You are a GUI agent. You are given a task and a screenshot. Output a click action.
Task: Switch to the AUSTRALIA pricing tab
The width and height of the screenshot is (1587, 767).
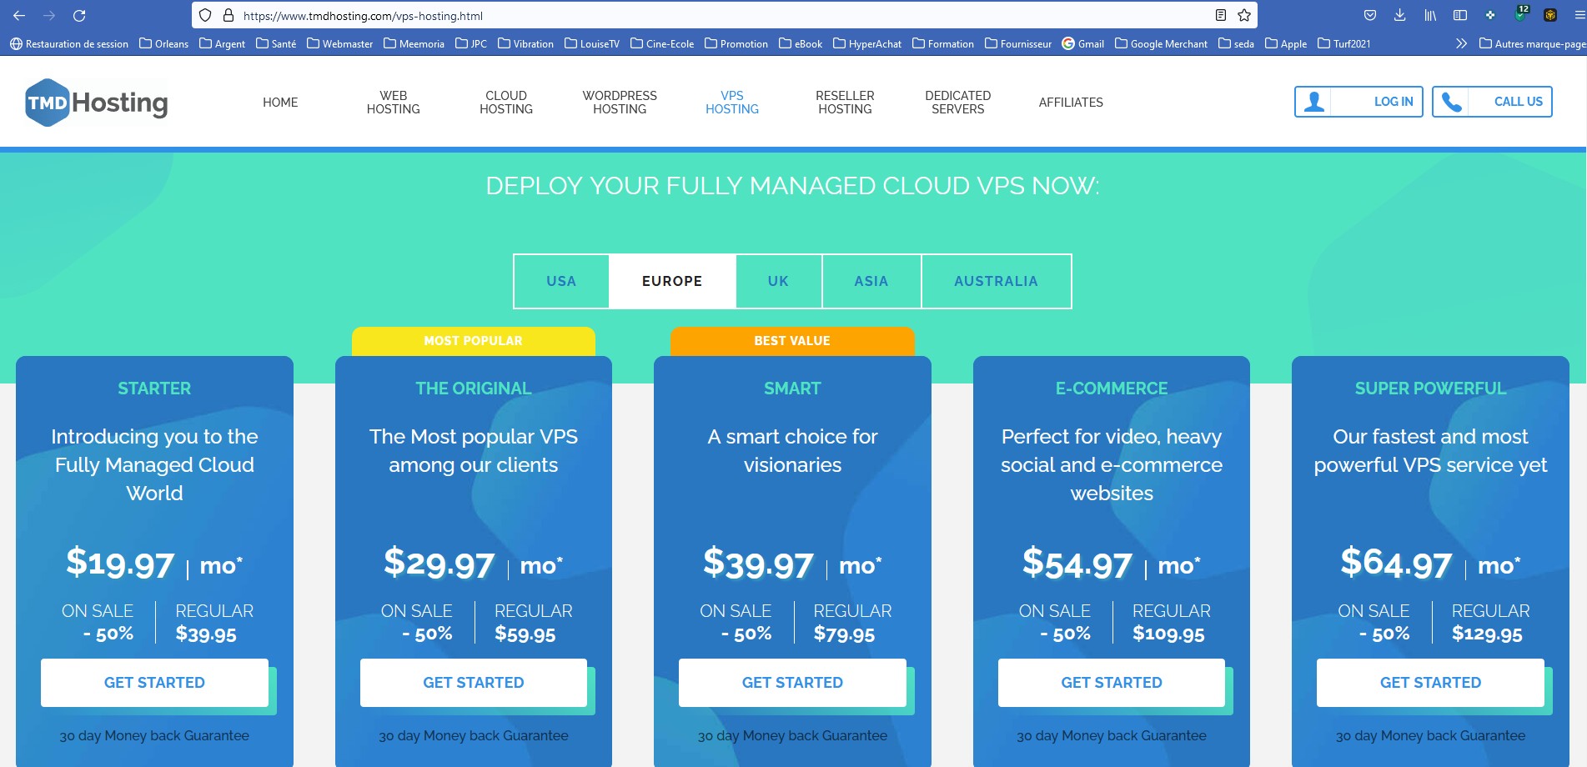click(996, 281)
